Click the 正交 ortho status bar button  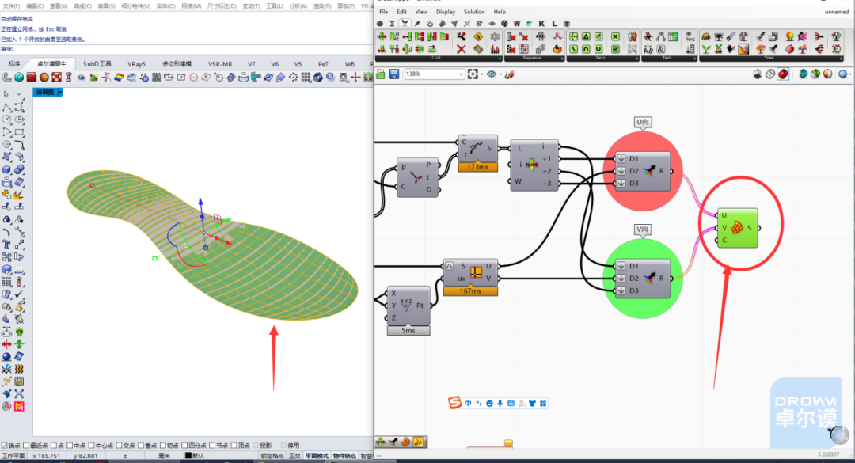tap(294, 456)
